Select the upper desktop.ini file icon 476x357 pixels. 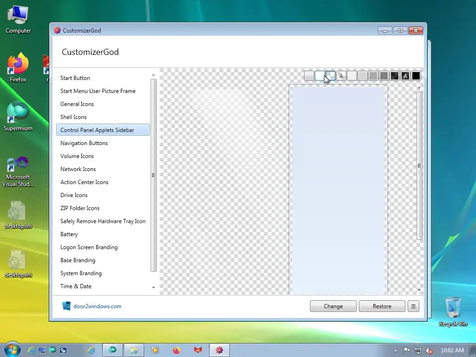[18, 215]
